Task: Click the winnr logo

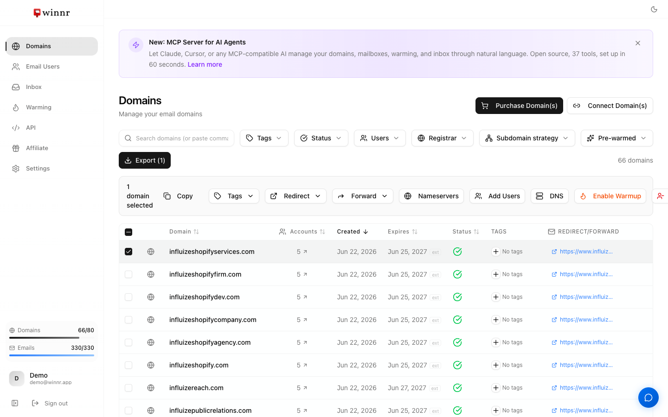Action: click(x=51, y=13)
